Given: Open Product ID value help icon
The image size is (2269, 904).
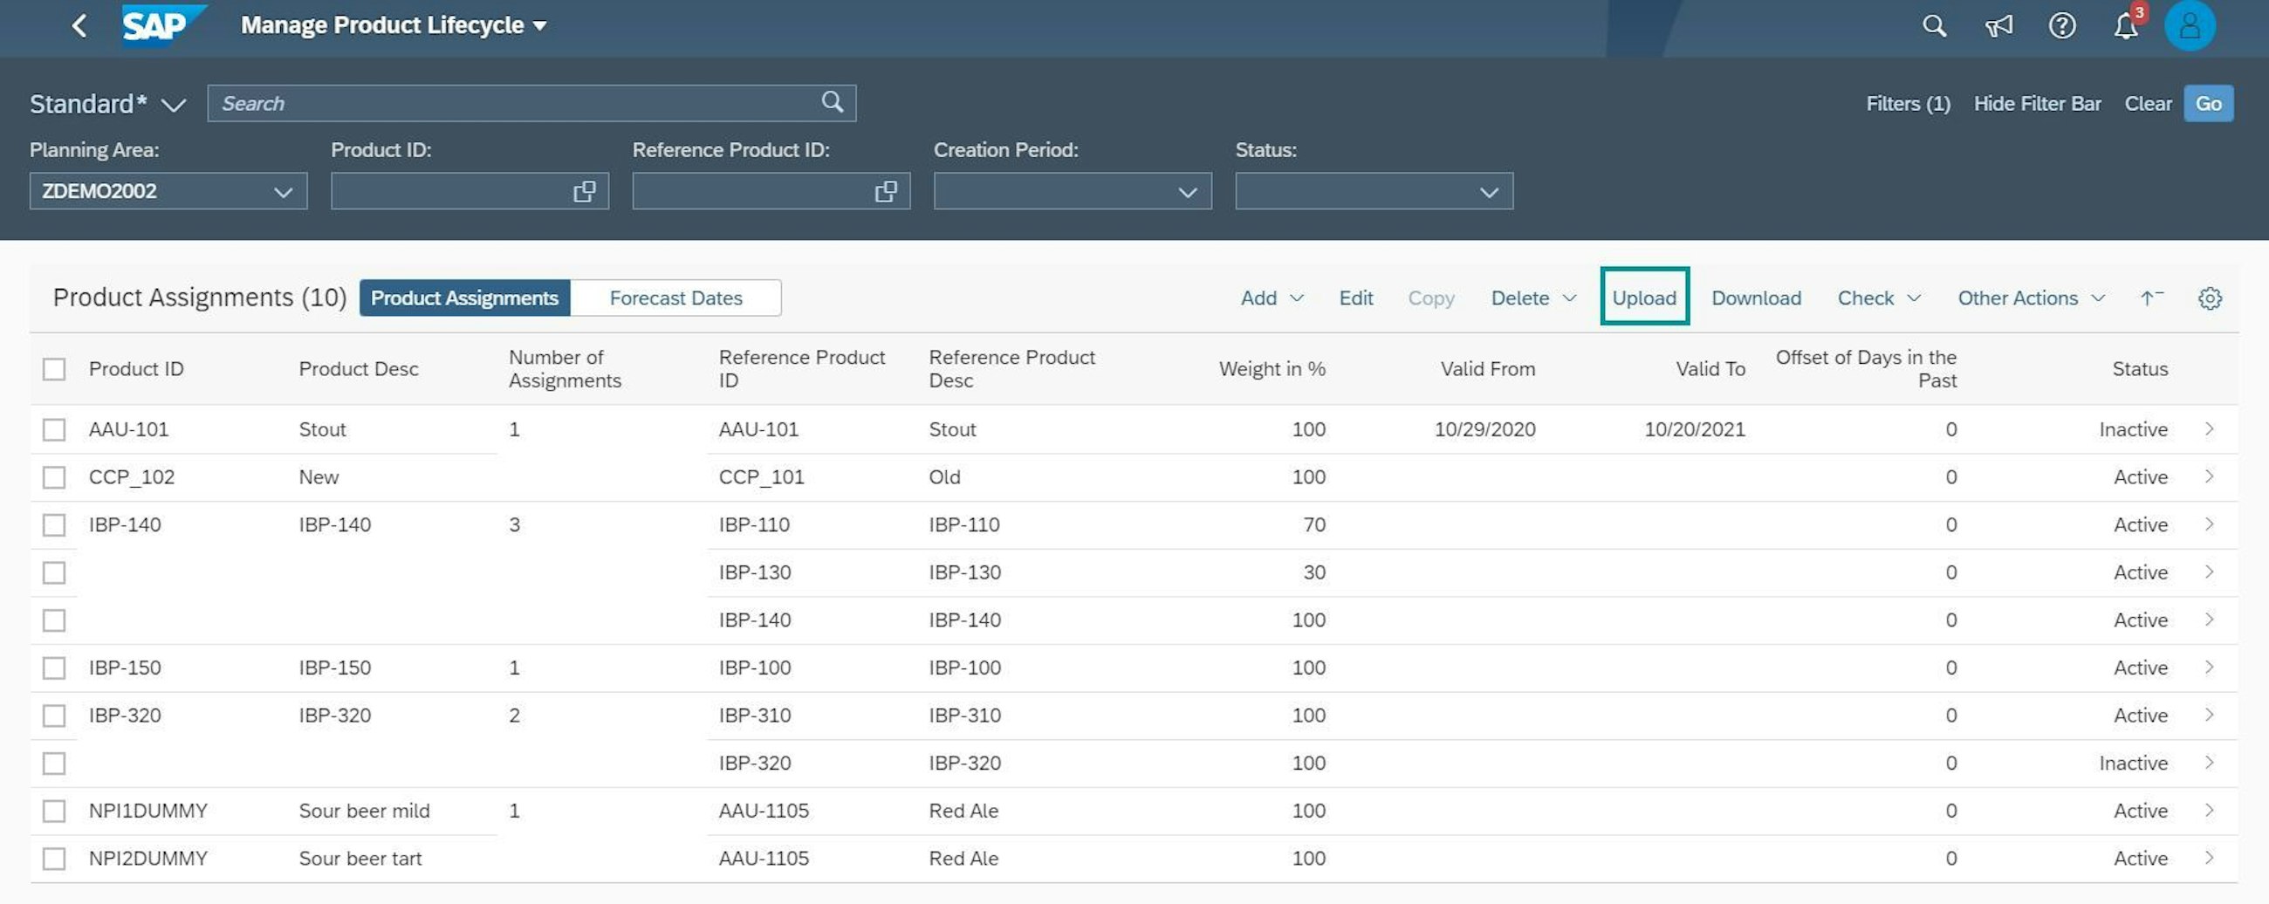Looking at the screenshot, I should 584,191.
